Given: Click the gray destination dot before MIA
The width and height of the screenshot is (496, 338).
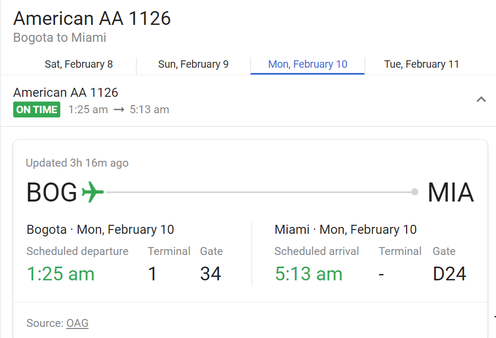Looking at the screenshot, I should 415,192.
